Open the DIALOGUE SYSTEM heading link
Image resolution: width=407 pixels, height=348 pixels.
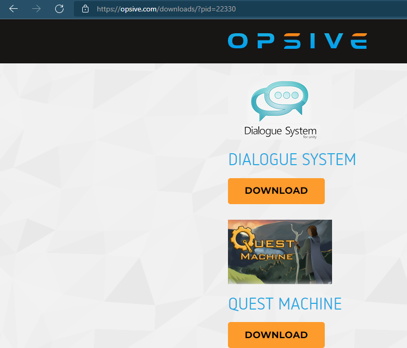click(292, 159)
